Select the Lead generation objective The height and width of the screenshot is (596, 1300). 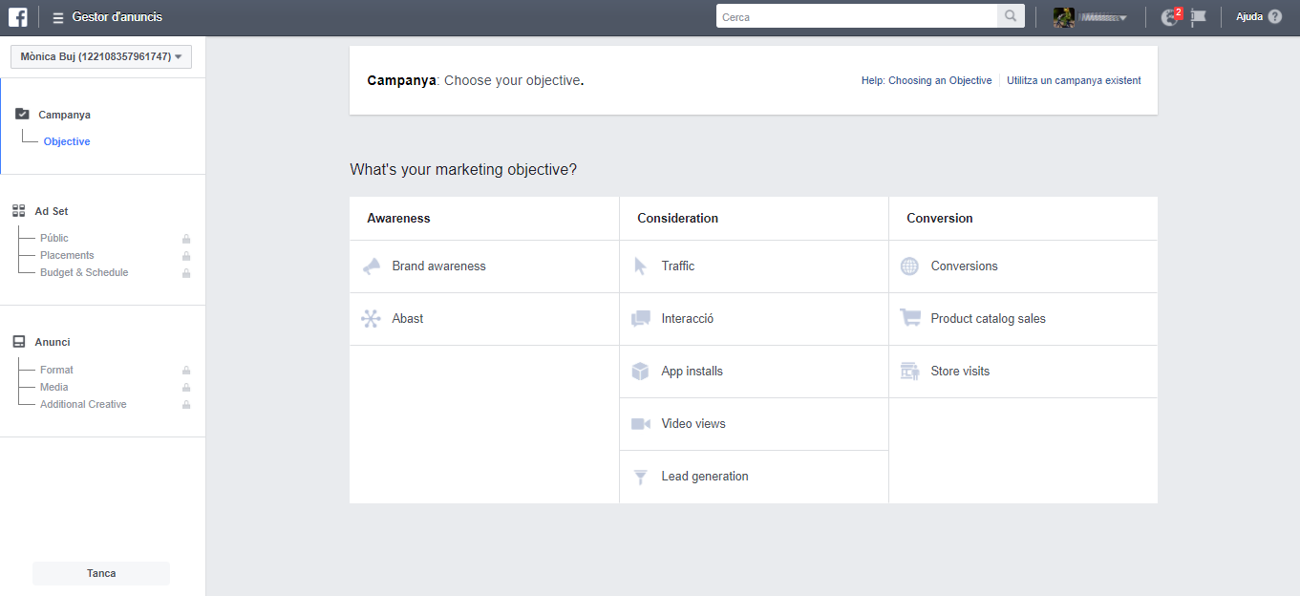pos(704,477)
